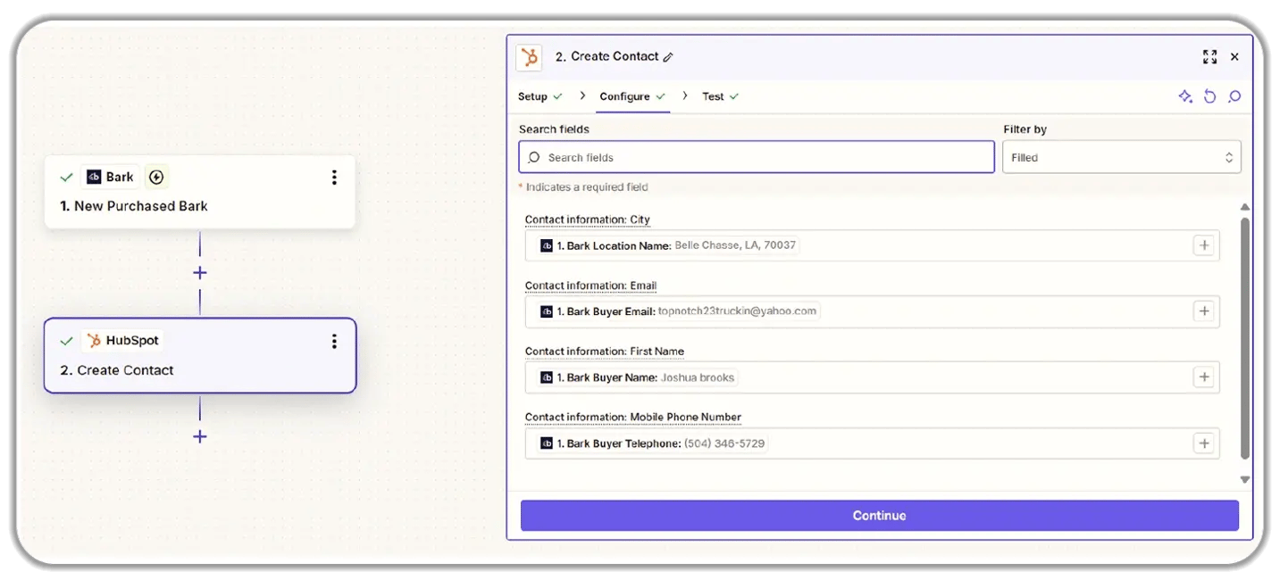Click the instant trigger lightning icon on Bark step

(x=156, y=177)
